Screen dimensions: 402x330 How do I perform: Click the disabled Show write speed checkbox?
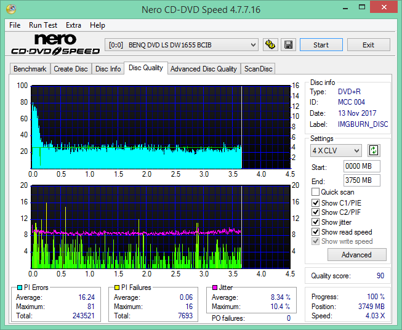pos(315,241)
